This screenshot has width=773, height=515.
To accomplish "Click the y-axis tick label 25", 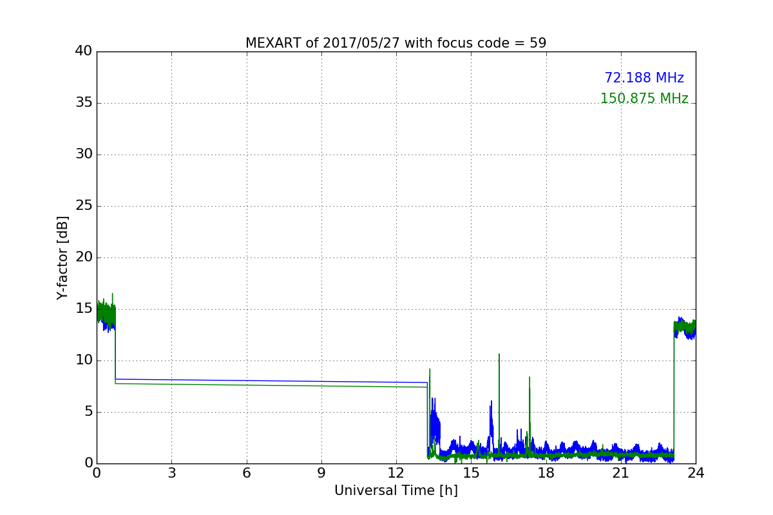I will click(x=84, y=206).
